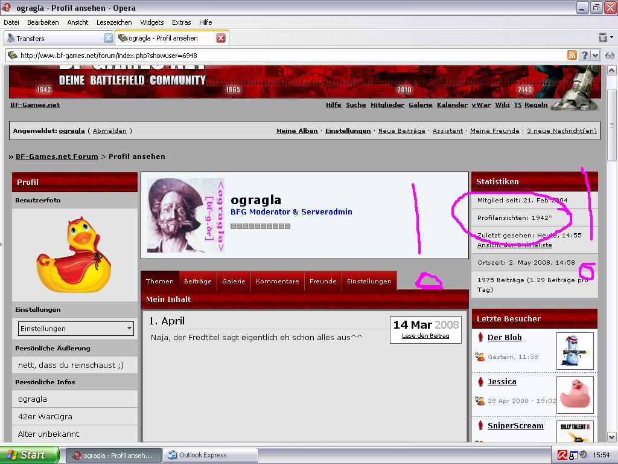
Task: Open the Suche forum link
Action: (x=356, y=105)
